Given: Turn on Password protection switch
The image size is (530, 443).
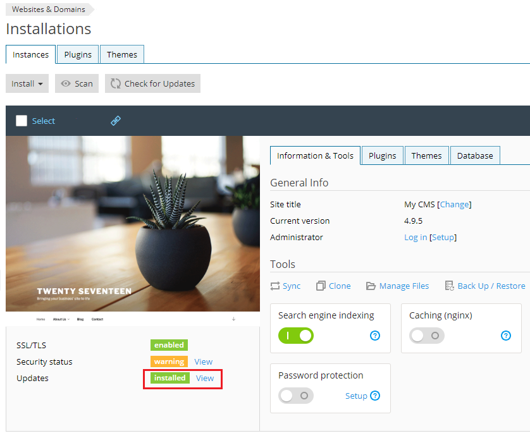Looking at the screenshot, I should click(296, 396).
